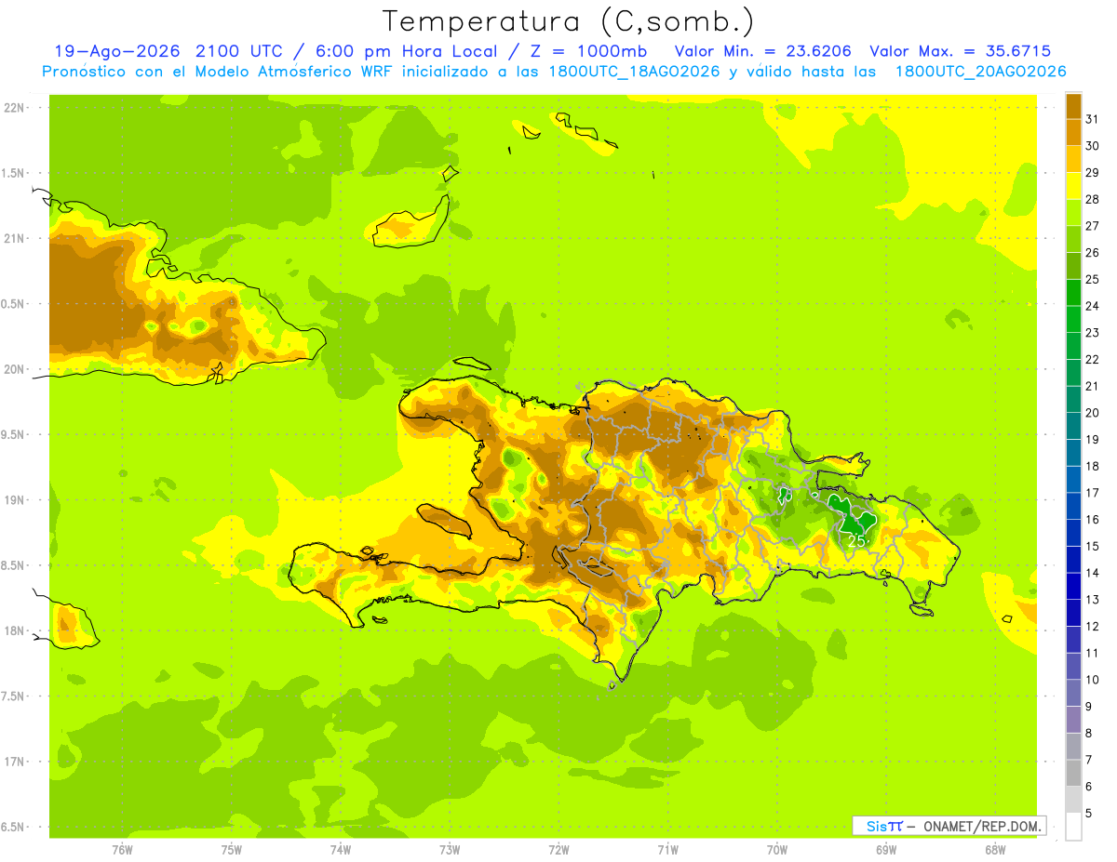Pick the green swatch between 24 and 25
1117x862 pixels.
[x=1073, y=292]
